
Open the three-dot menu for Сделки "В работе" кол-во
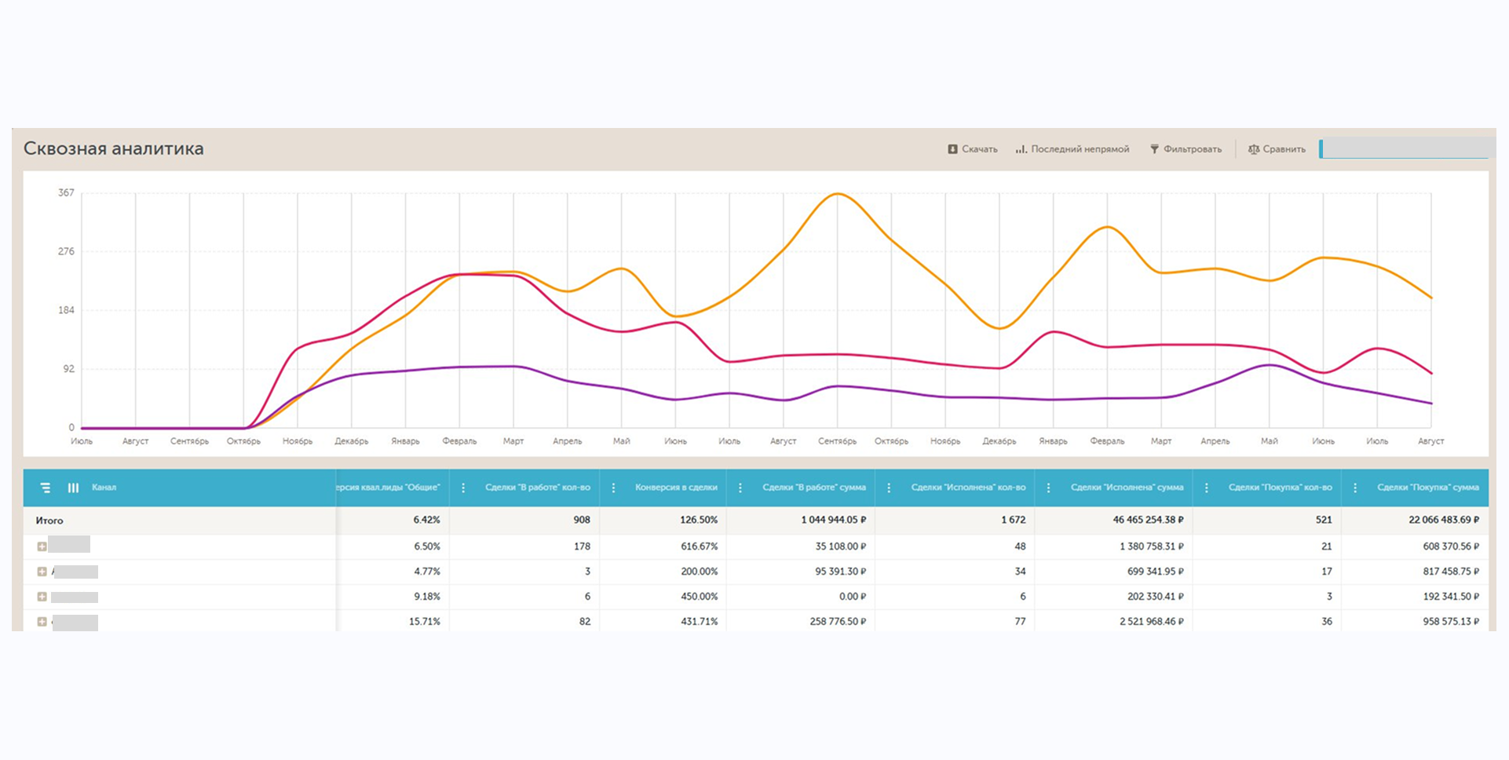point(463,488)
